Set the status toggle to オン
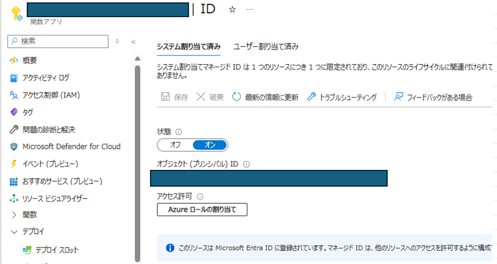497x264 pixels. click(x=210, y=145)
